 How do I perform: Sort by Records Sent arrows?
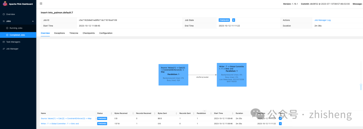[x=194, y=113]
